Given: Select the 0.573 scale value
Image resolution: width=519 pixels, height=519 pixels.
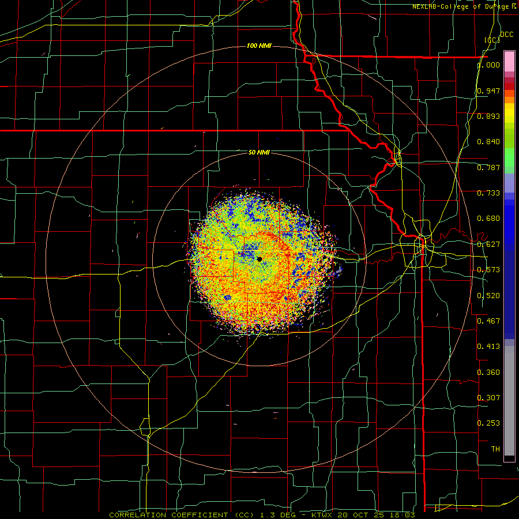Looking at the screenshot, I should [488, 270].
